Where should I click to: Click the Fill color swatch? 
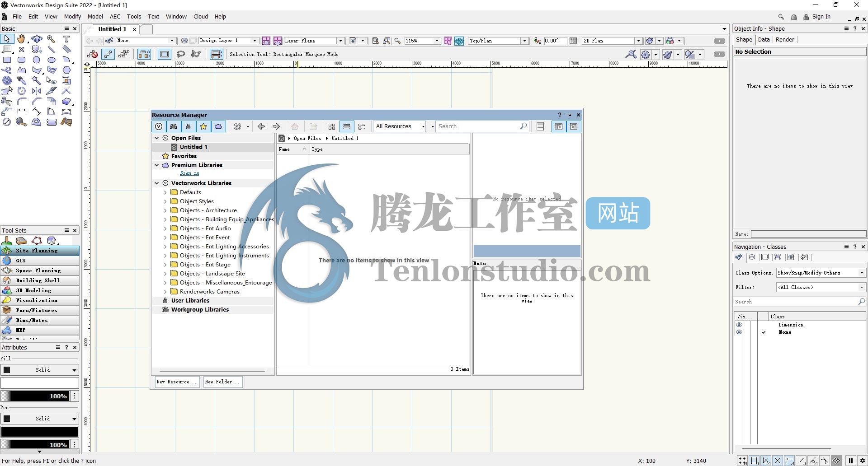[x=40, y=383]
